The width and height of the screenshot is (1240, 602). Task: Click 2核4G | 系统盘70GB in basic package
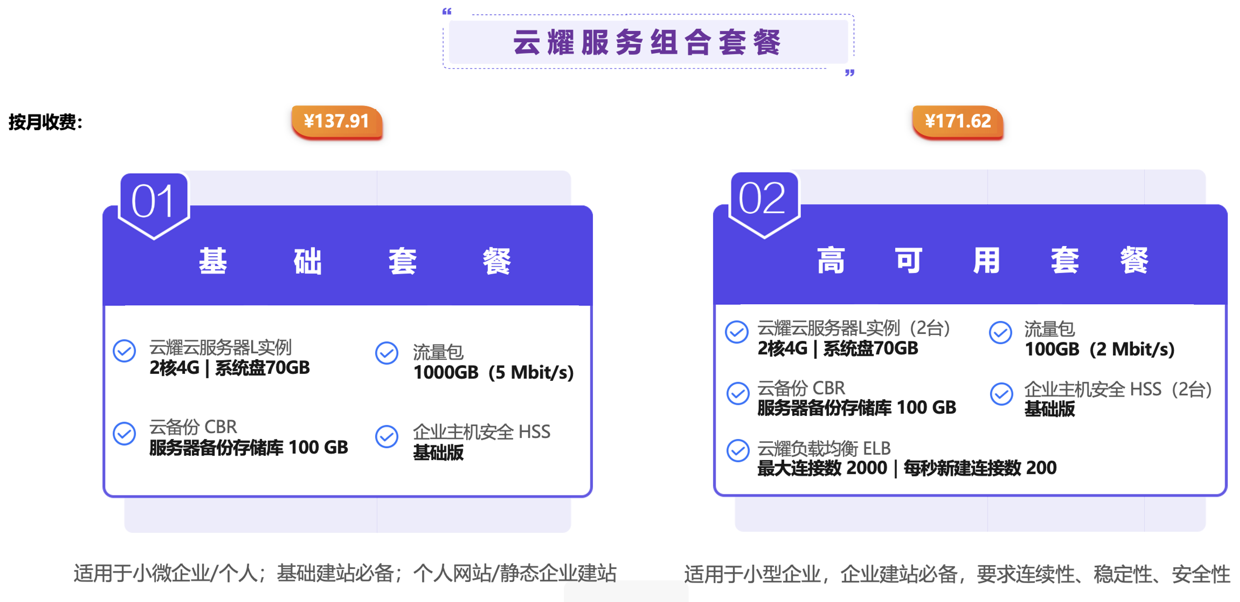coord(230,368)
